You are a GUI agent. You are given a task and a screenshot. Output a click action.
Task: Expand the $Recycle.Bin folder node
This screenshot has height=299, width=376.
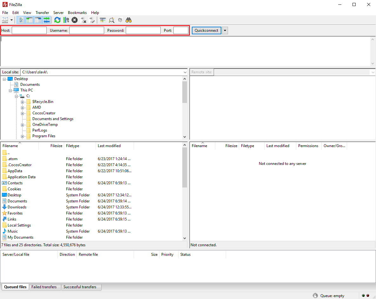pyautogui.click(x=22, y=102)
